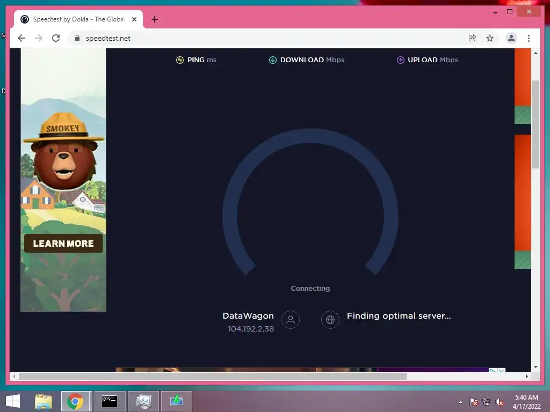Open the Chrome profile avatar menu
Image resolution: width=550 pixels, height=412 pixels.
(511, 38)
